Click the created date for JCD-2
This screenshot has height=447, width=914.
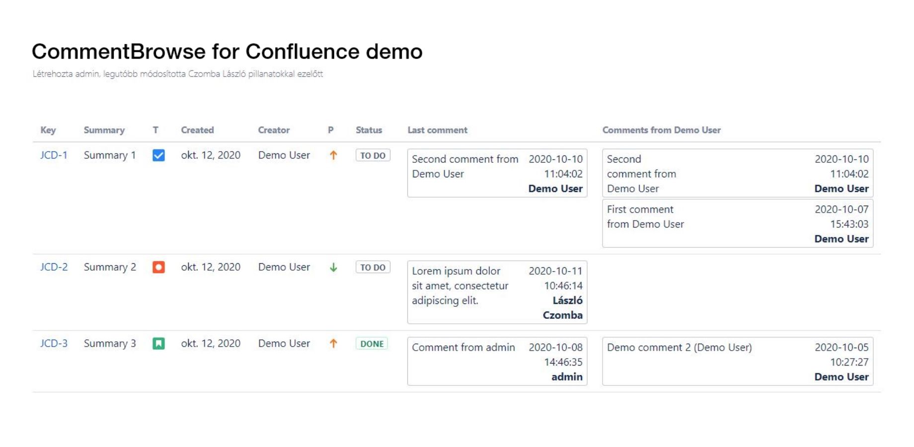tap(211, 267)
